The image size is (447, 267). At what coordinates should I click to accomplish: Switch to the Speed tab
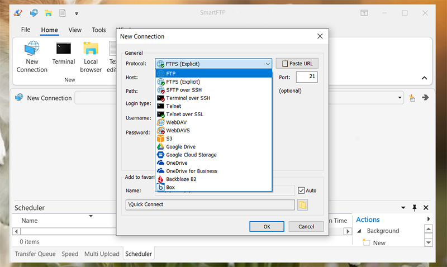(70, 254)
